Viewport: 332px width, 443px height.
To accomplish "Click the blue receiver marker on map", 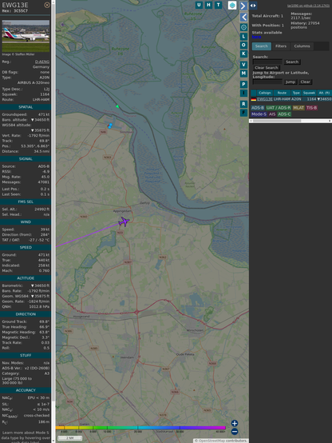I will coord(110,126).
